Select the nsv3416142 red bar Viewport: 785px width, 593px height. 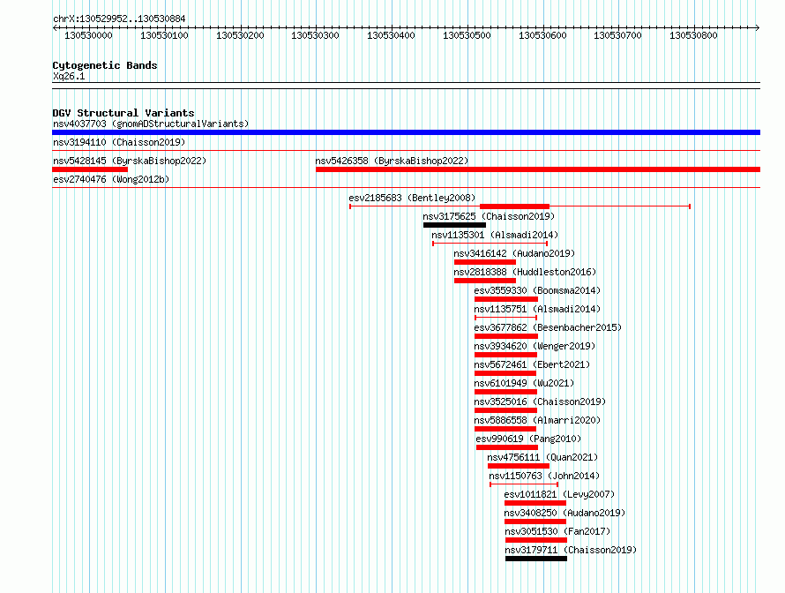tap(485, 262)
